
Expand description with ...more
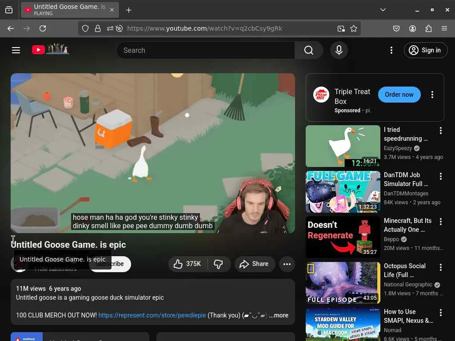click(x=279, y=315)
